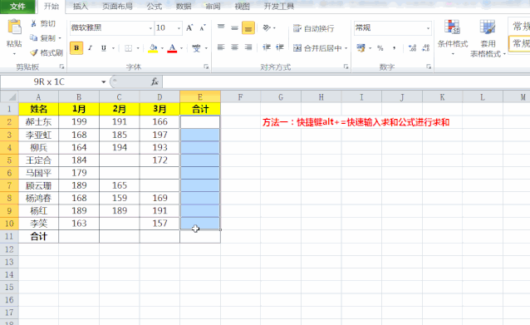Toggle Italic formatting
This screenshot has height=325, width=530.
coord(90,48)
